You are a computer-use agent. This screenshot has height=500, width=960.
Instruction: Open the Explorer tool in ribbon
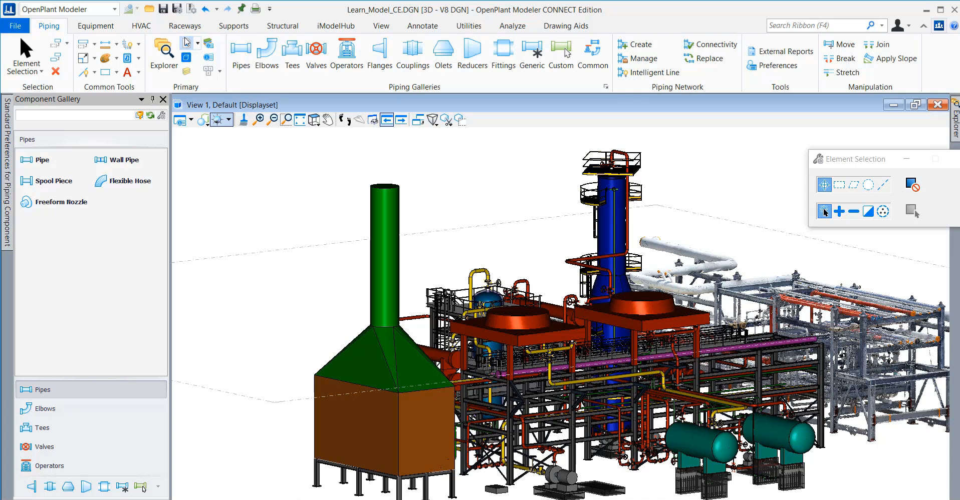click(x=164, y=54)
